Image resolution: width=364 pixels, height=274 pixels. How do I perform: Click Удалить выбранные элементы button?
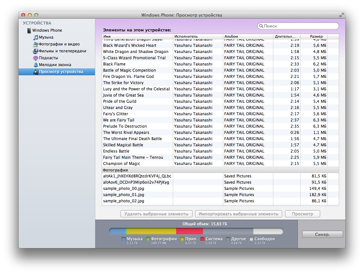(156, 214)
